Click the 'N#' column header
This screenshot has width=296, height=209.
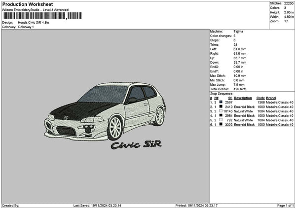217,98
